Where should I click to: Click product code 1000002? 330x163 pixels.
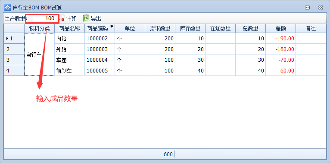[100, 38]
